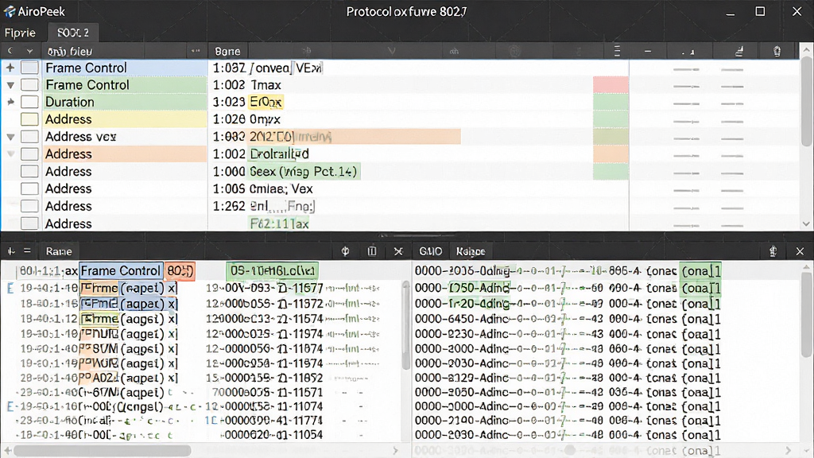Click the red swatch on the Frame Control row
The image size is (814, 458).
point(610,84)
